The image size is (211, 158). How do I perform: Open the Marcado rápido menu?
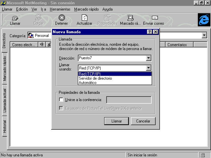[86, 9]
